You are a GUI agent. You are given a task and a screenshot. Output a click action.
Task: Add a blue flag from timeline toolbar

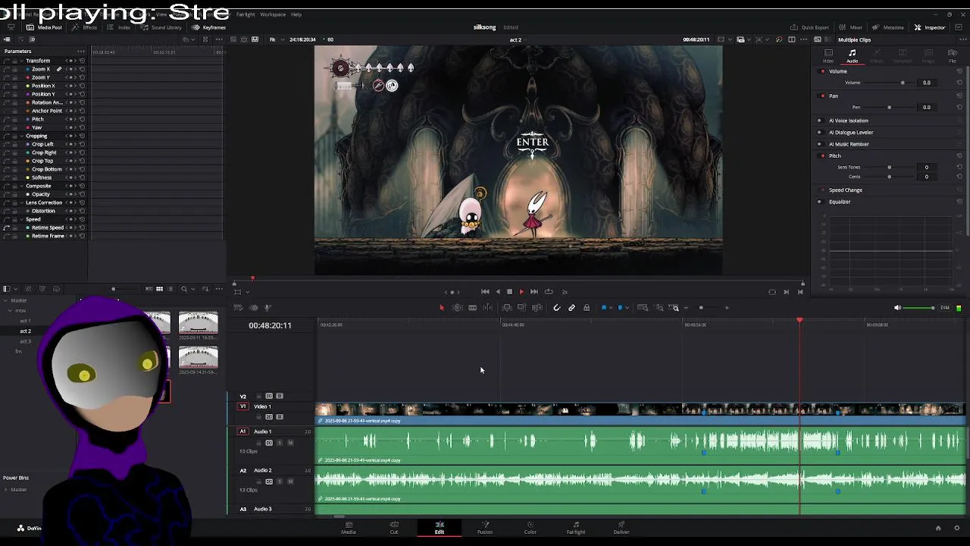(x=604, y=308)
